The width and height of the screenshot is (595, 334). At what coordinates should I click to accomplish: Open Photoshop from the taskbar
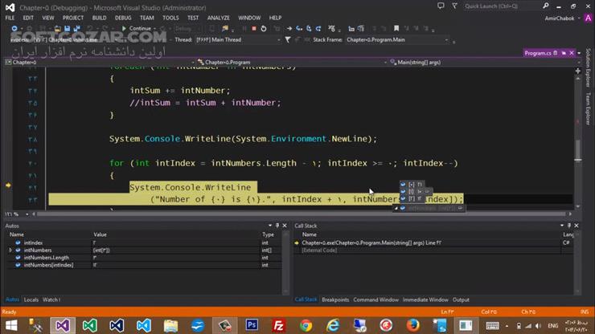[252, 325]
